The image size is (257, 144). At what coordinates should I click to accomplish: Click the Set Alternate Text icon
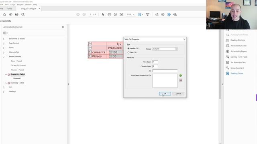tap(228, 62)
